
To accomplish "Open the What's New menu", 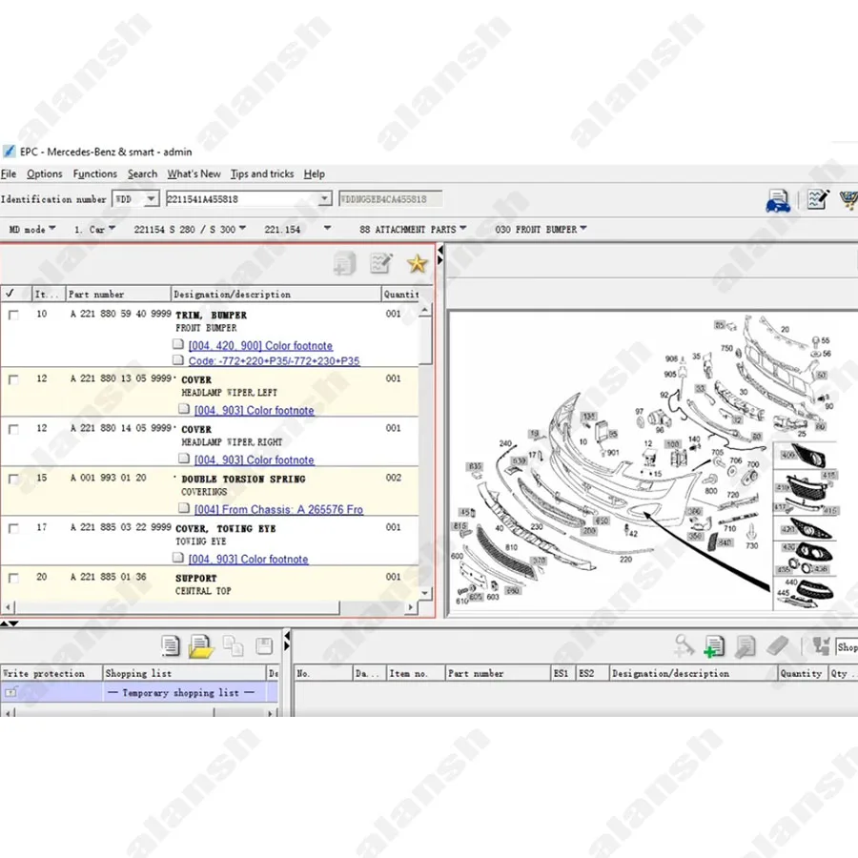I will 194,174.
